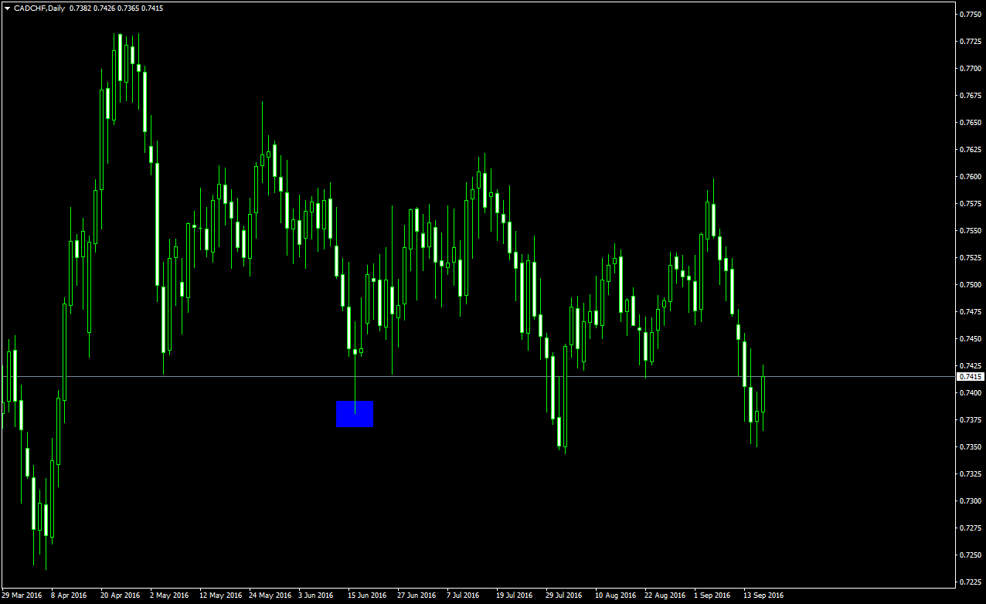The image size is (986, 604).
Task: Click the 0.7675 price axis label
Action: [x=971, y=96]
